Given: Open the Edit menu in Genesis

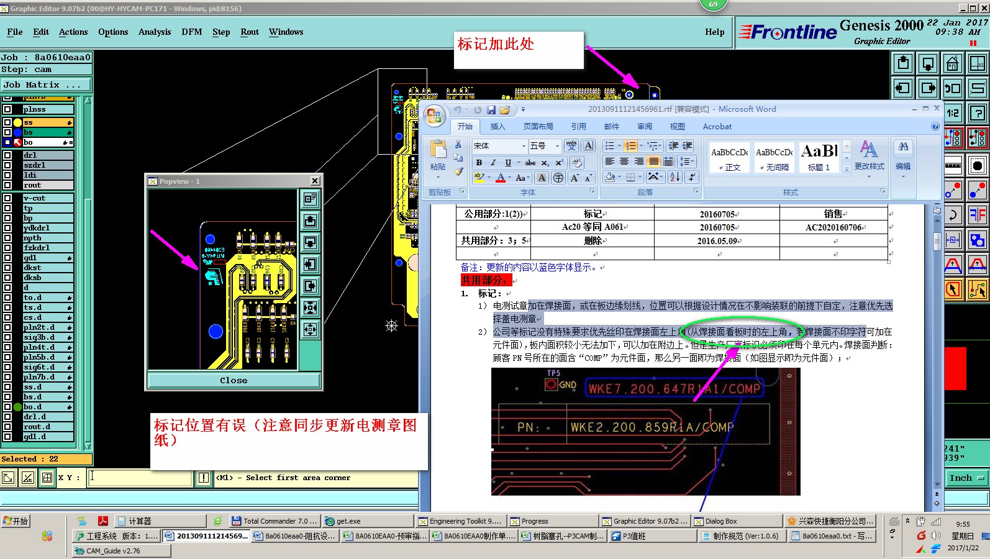Looking at the screenshot, I should tap(41, 32).
